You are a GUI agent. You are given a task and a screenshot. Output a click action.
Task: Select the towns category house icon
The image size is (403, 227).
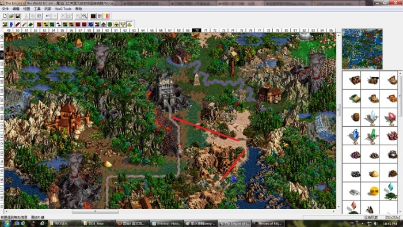tap(103, 24)
